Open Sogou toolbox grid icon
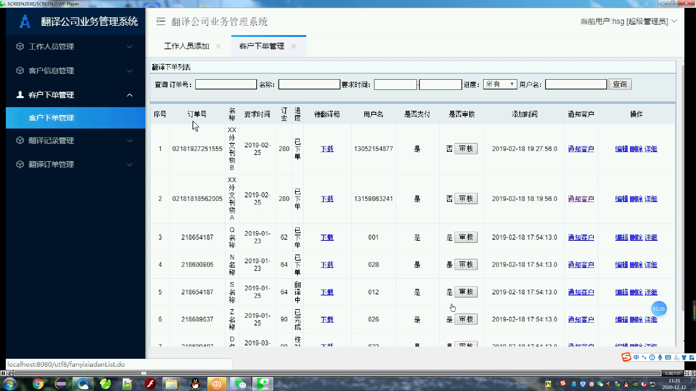The image size is (696, 391). 692,357
